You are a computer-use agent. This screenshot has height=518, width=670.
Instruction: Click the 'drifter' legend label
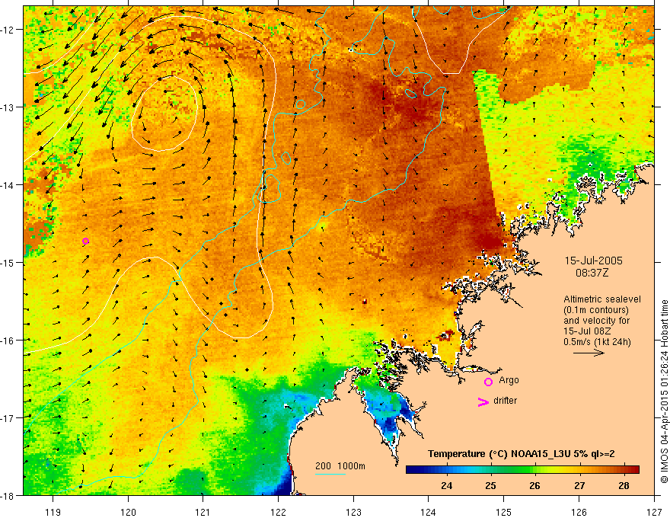point(505,401)
